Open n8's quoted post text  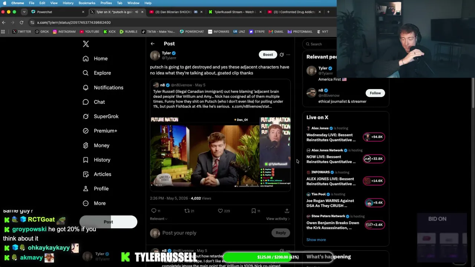219,99
